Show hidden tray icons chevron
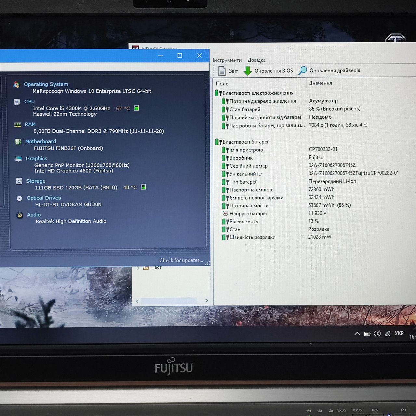The height and width of the screenshot is (416, 416). pos(357,333)
